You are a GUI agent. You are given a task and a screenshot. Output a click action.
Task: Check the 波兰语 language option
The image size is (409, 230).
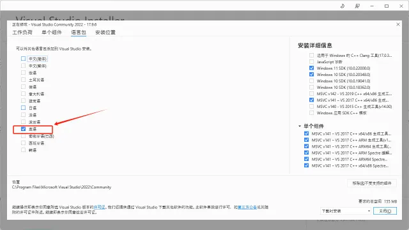23,122
